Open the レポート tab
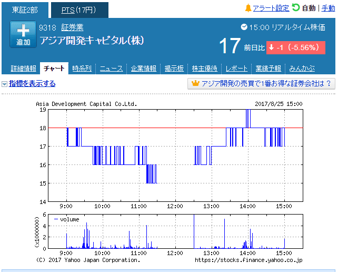Viewport: 338px width, 272px height. coord(236,69)
